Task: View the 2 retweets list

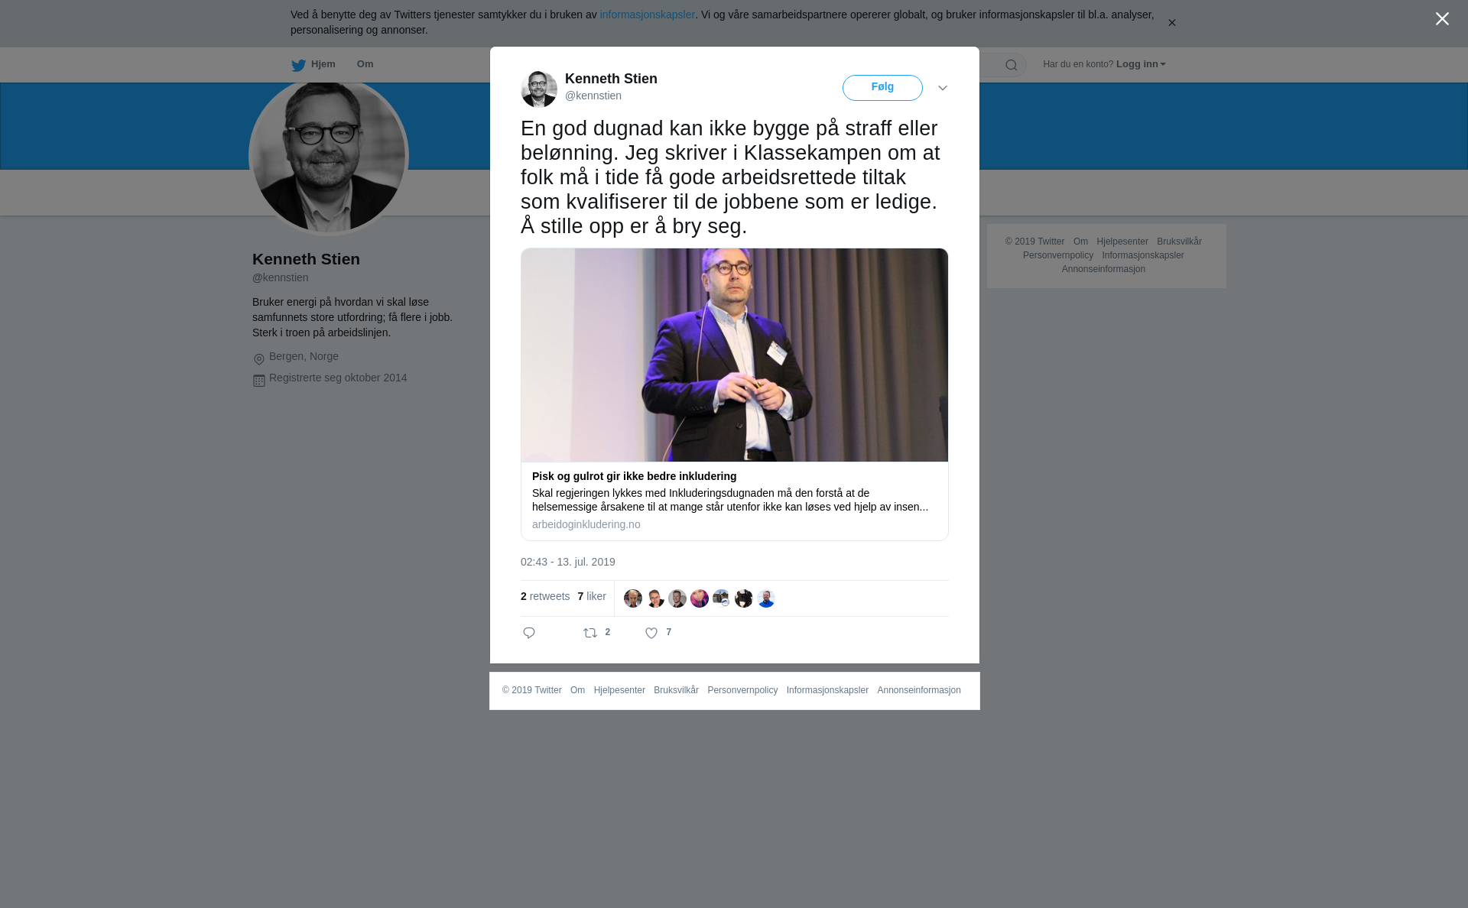Action: (x=545, y=596)
